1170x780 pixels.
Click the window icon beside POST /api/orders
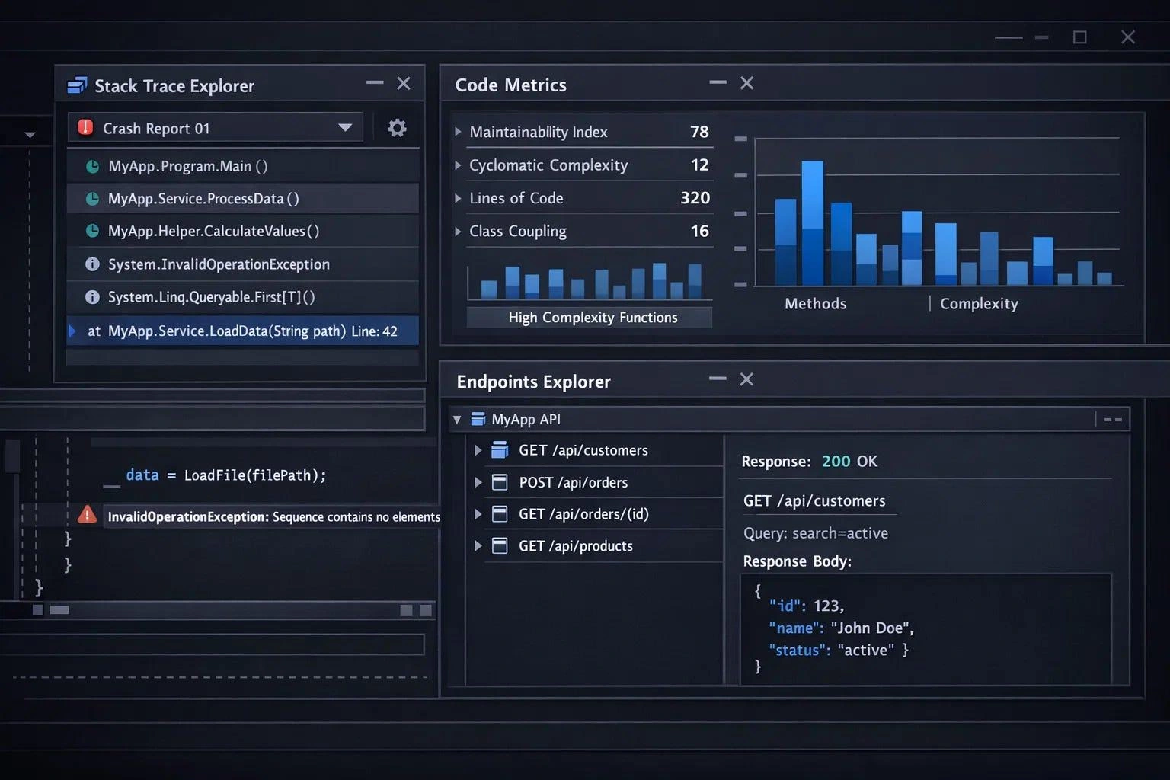(x=500, y=482)
